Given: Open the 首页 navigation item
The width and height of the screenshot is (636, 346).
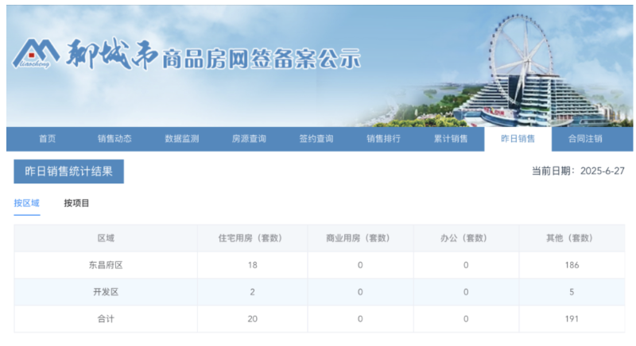Looking at the screenshot, I should tap(48, 139).
